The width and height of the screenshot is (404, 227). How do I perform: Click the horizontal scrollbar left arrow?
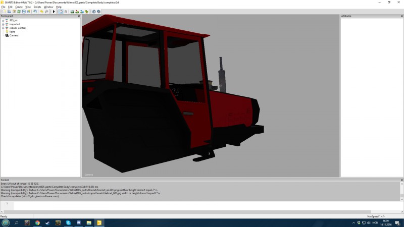point(2,211)
